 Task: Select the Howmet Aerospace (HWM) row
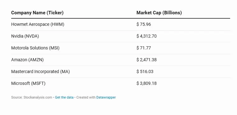coord(121,24)
